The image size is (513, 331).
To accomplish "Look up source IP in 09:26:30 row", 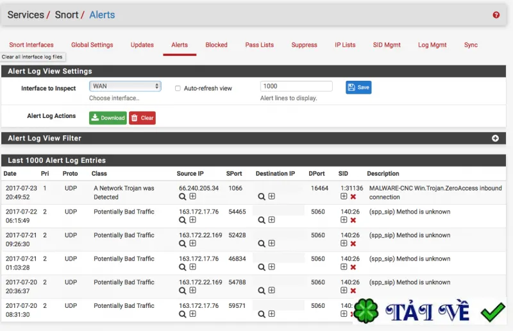I will [183, 244].
